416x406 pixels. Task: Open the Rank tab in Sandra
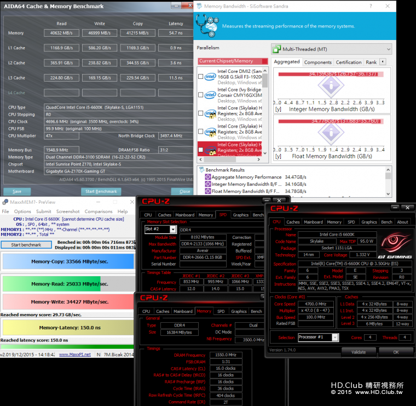tap(371, 62)
